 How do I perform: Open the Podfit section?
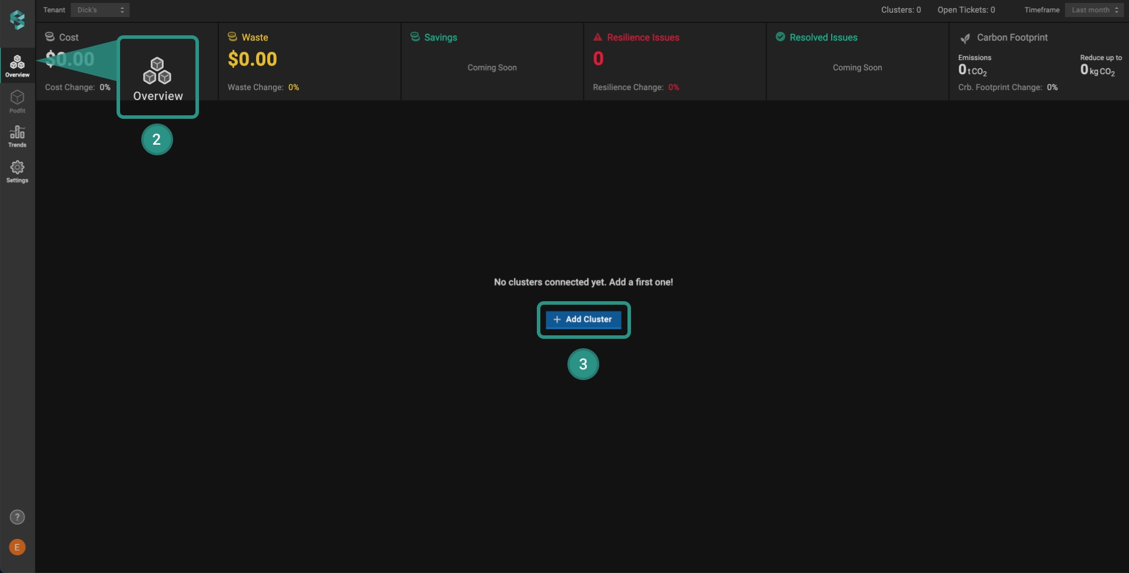pyautogui.click(x=16, y=101)
